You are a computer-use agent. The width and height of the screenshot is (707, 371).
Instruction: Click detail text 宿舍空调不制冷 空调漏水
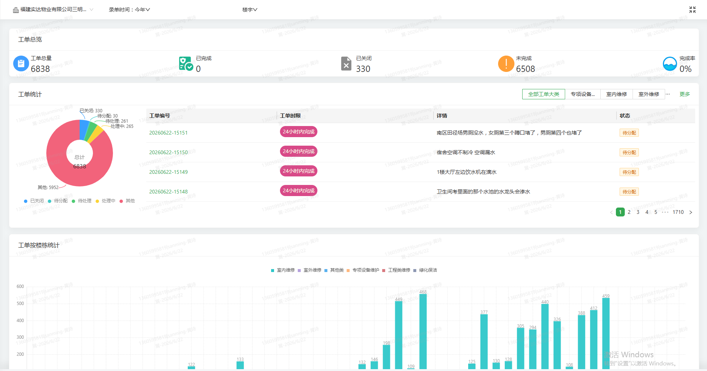click(466, 152)
